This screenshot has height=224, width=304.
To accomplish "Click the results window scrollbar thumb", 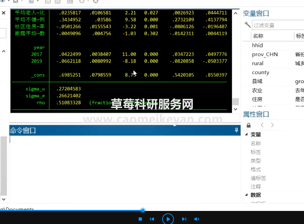I will point(236,101).
